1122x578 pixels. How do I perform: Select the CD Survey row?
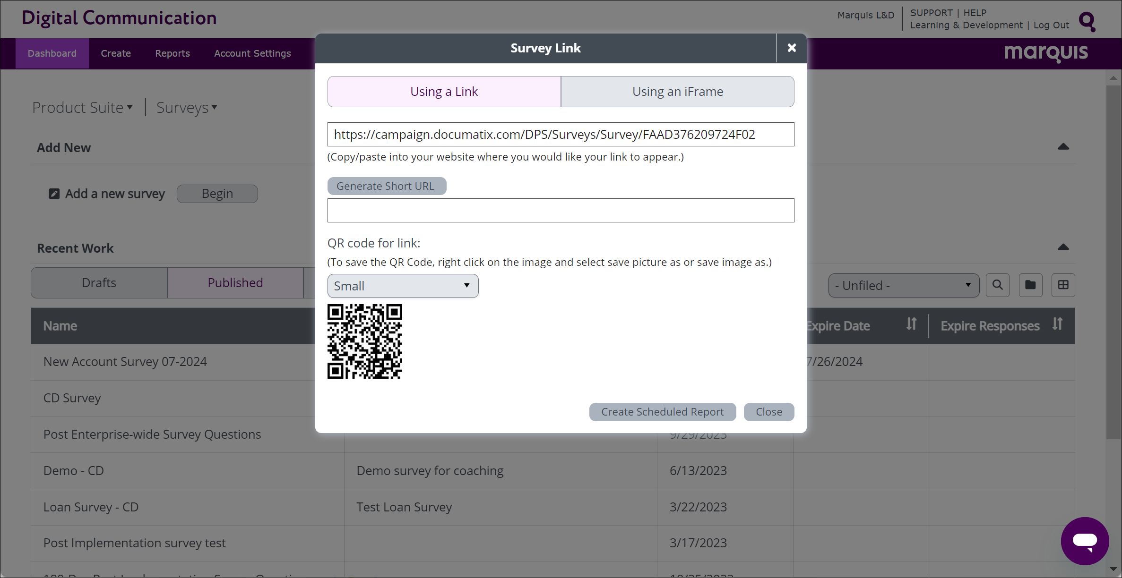click(x=72, y=398)
